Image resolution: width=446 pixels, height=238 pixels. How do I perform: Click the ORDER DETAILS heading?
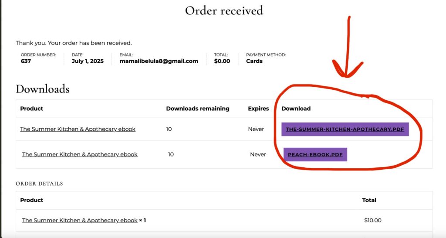[x=39, y=184]
